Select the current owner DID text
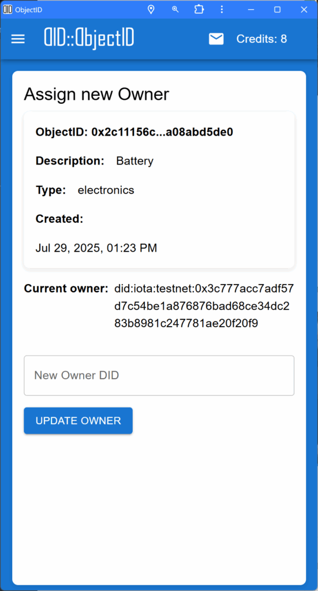 tap(204, 306)
